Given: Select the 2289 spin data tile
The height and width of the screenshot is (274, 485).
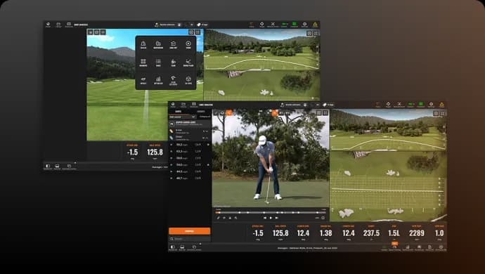Looking at the screenshot, I should pos(417,233).
